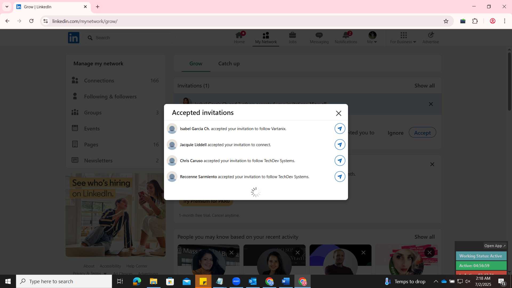
Task: Message Isabel Garcia Ch. via send icon
Action: [x=340, y=129]
